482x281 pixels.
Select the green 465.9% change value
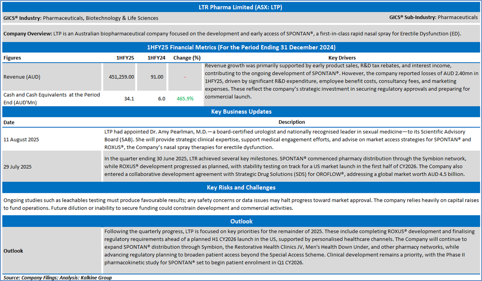coord(185,99)
